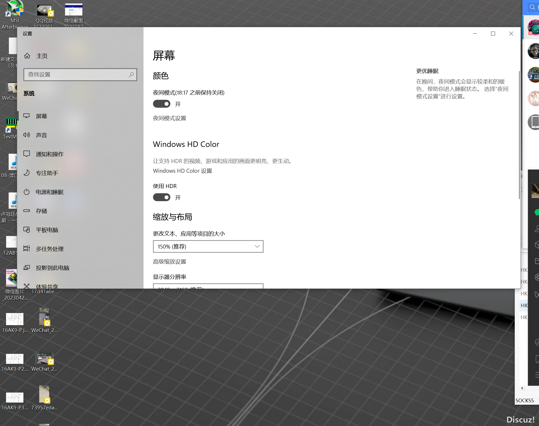Click the settings window vertical scrollbar
This screenshot has width=539, height=426.
pos(519,134)
